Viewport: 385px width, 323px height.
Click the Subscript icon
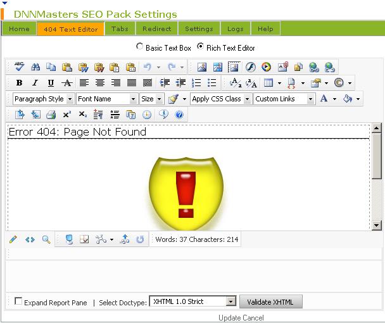83,115
